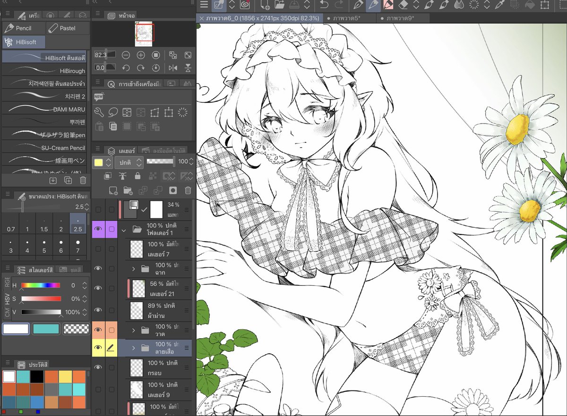
Task: Create a new layer folder in the Layers panel
Action: (x=127, y=191)
